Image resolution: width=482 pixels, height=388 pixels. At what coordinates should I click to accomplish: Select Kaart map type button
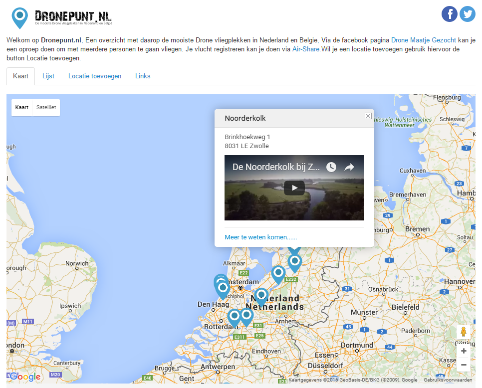click(22, 108)
